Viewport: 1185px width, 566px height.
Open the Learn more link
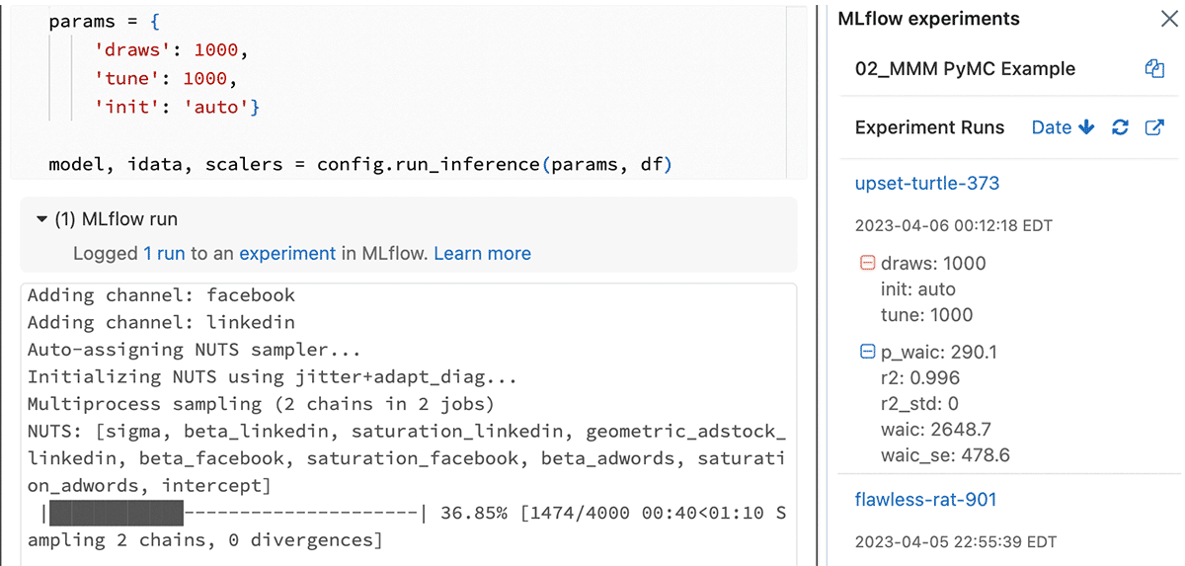pyautogui.click(x=482, y=254)
